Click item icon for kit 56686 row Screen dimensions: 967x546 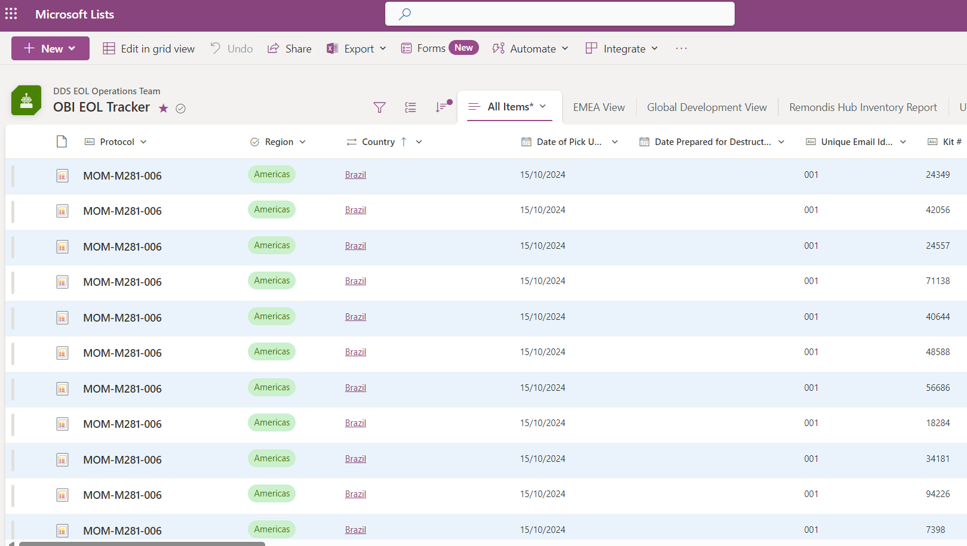(62, 388)
